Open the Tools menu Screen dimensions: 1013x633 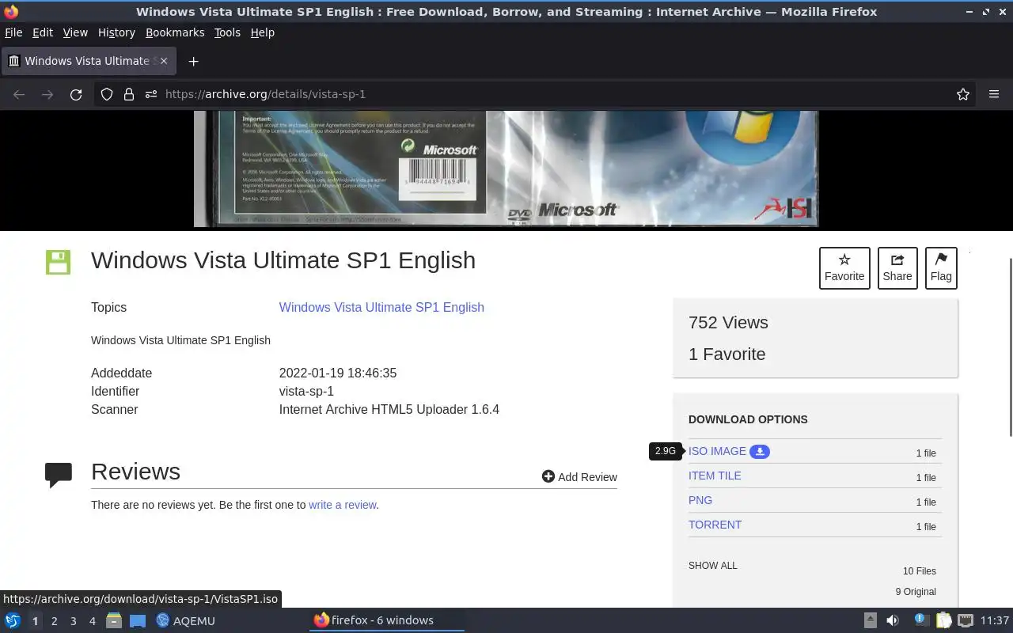[x=227, y=32]
